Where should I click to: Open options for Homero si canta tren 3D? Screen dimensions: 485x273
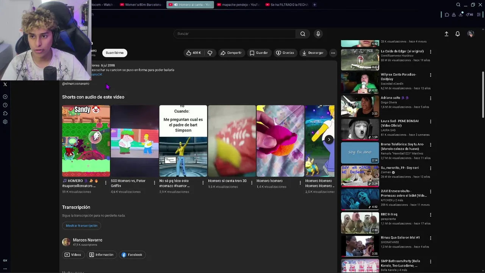252,183
